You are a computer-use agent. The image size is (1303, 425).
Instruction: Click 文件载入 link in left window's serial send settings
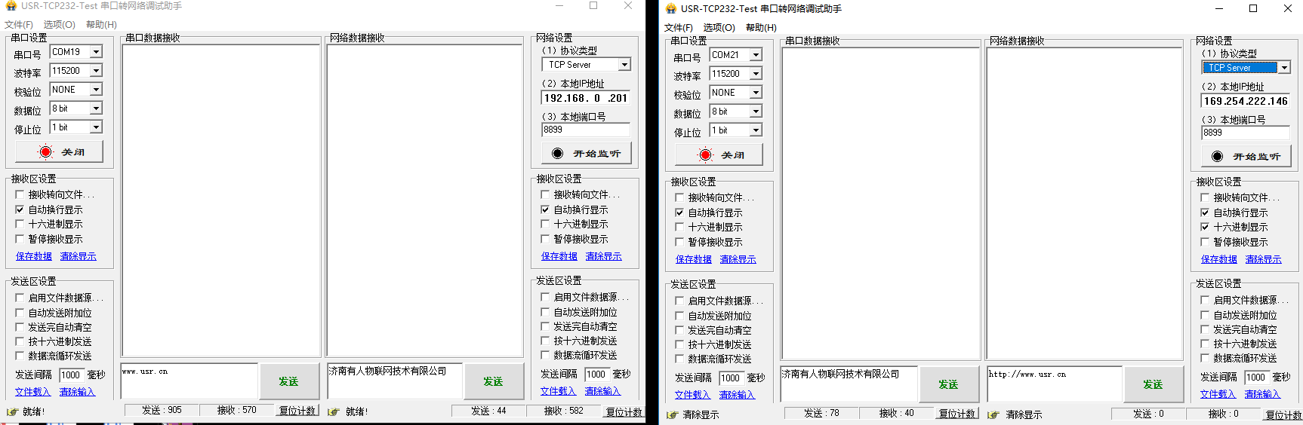(32, 392)
